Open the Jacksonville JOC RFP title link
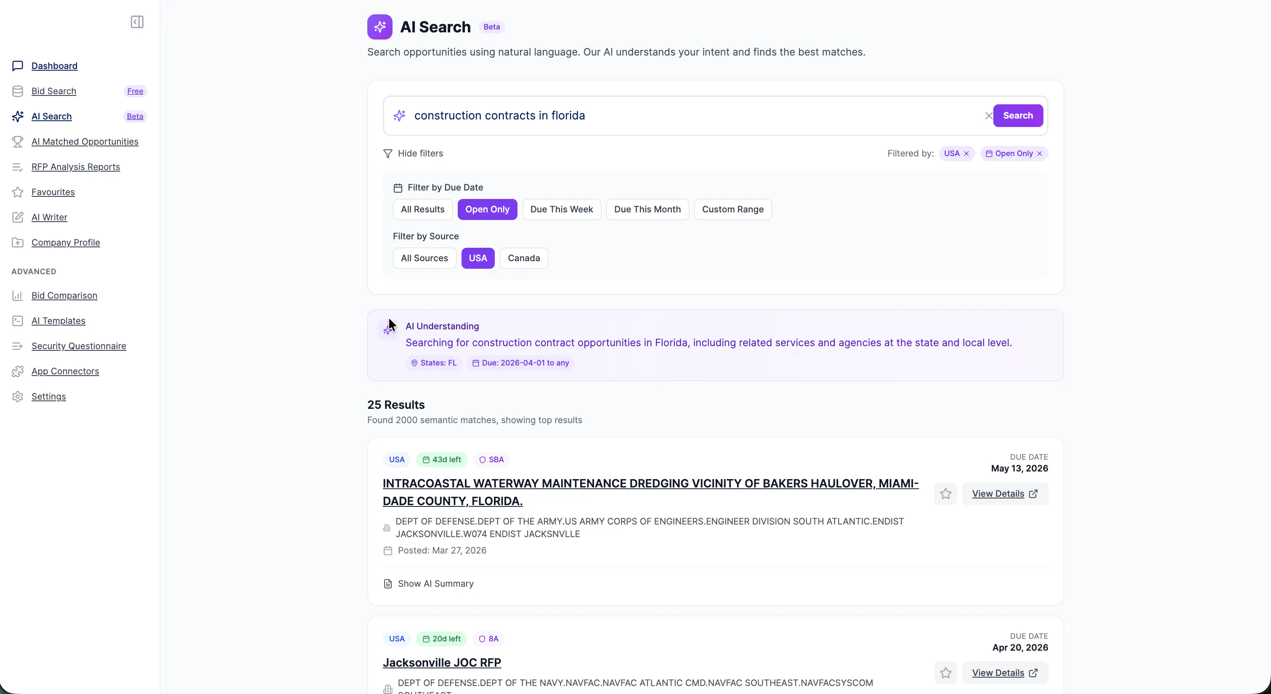The height and width of the screenshot is (694, 1271). 442,662
